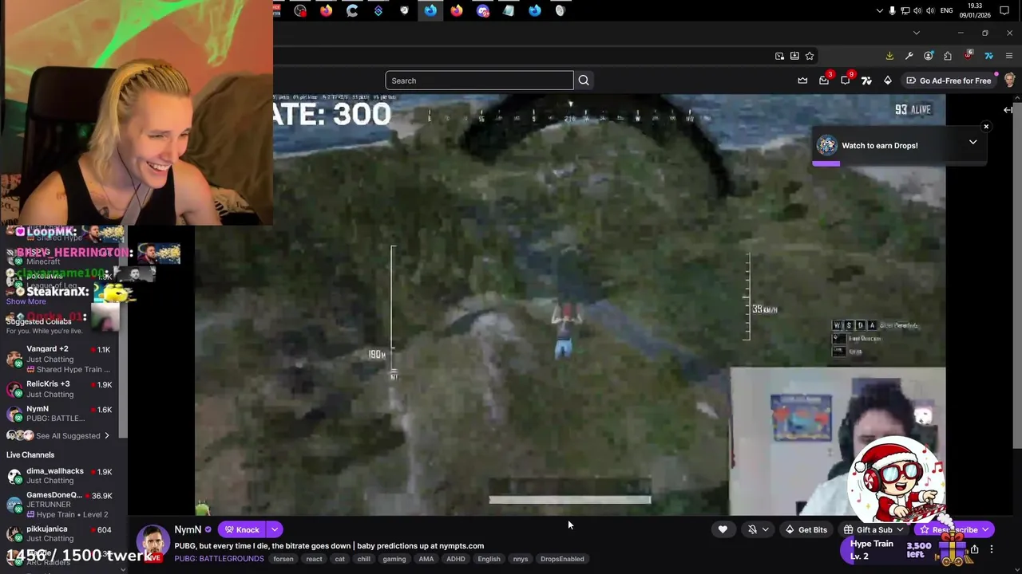Viewport: 1022px width, 574px height.
Task: Open Prime loot crown icon
Action: [x=802, y=81]
